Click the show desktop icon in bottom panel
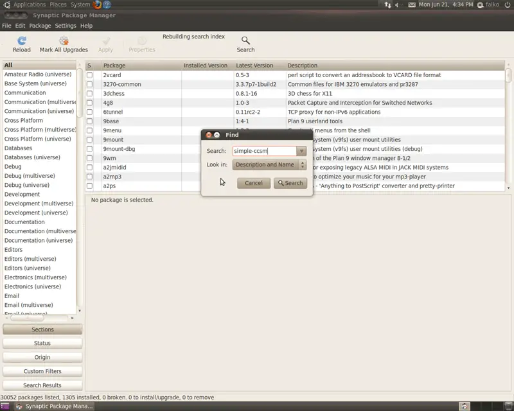This screenshot has height=411, width=514. [x=4, y=407]
